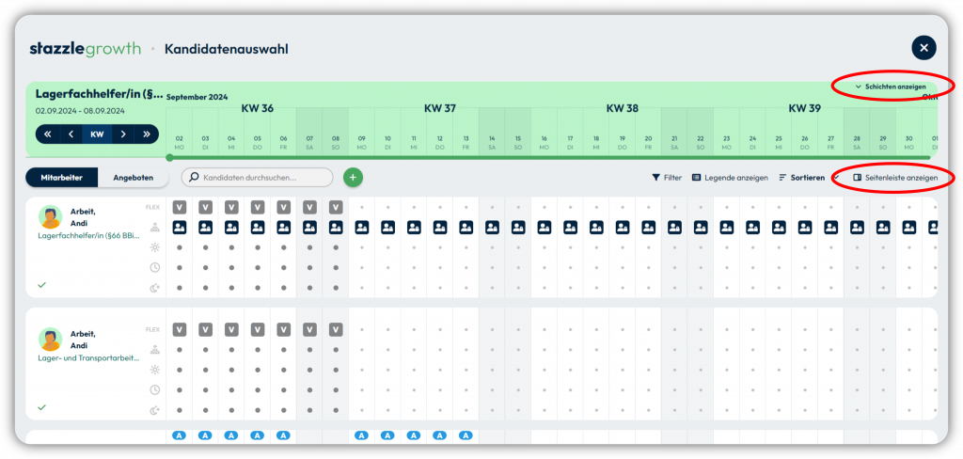Select the people icon under 20 FR for Lagerfachhelfer/in
Viewport: 963px width, 459px height.
coord(649,228)
